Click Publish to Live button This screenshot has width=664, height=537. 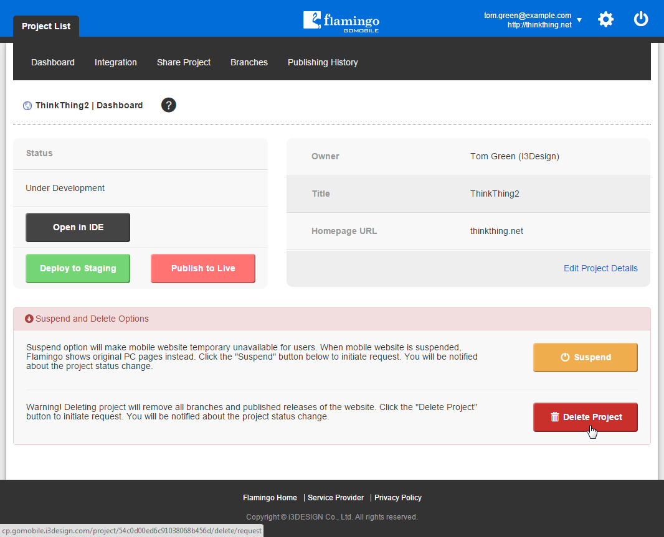pyautogui.click(x=203, y=268)
